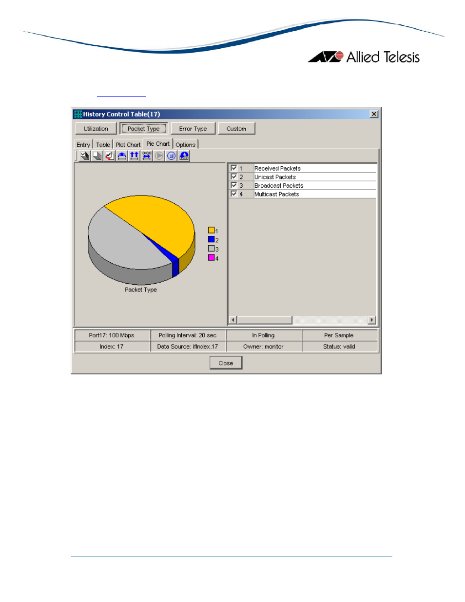This screenshot has width=465, height=602.
Task: Click the yellow legend swatch 1
Action: coord(212,230)
